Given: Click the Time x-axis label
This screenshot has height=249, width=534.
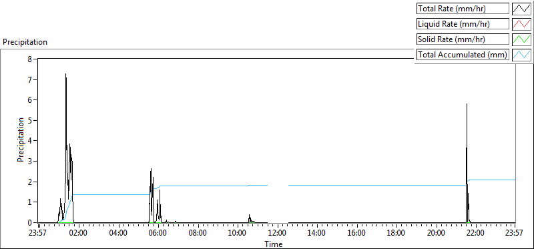Looking at the screenshot, I should pos(274,244).
